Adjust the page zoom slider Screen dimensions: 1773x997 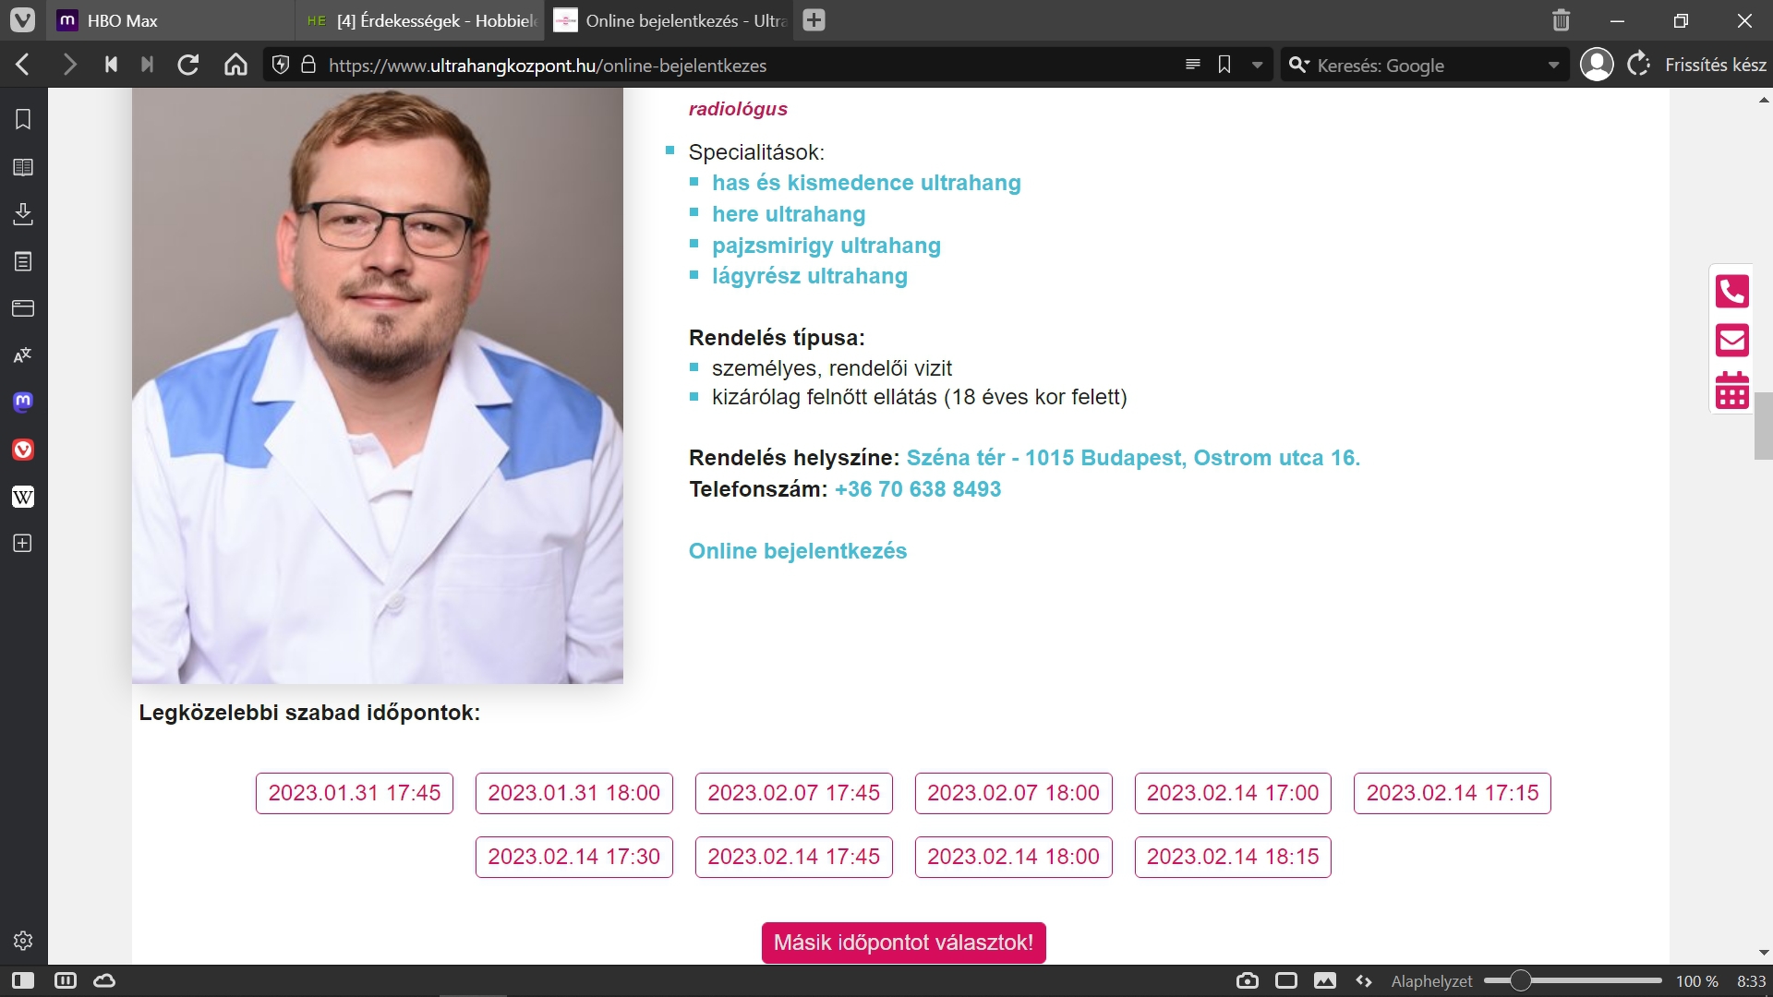click(x=1520, y=980)
